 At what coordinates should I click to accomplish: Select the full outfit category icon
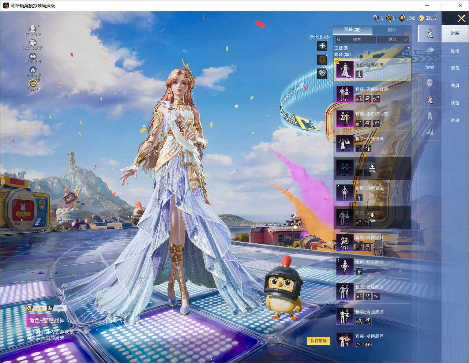(x=430, y=33)
